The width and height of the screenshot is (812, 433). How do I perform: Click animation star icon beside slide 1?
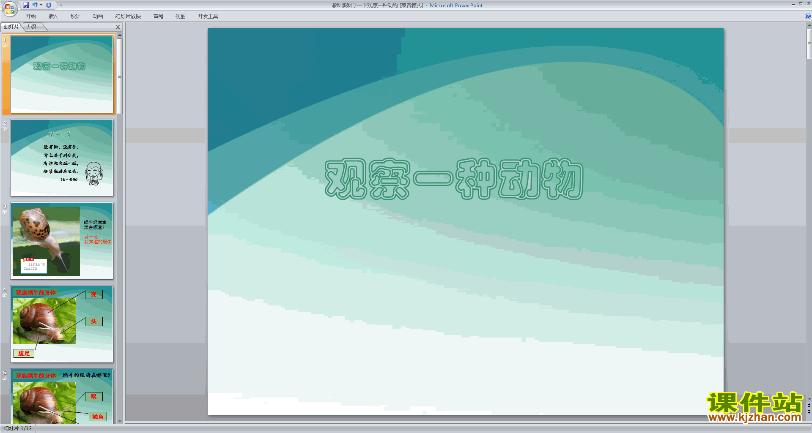[5, 45]
